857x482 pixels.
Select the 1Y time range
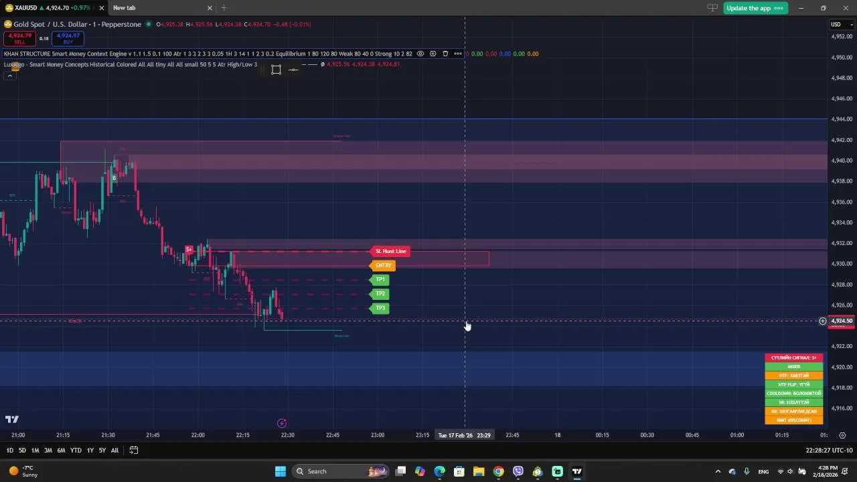click(90, 451)
